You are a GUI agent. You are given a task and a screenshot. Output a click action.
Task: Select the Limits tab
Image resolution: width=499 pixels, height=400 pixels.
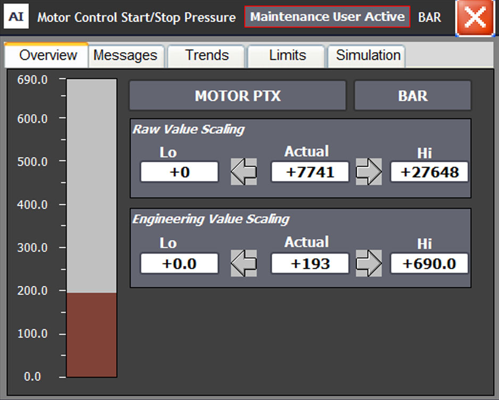point(286,55)
